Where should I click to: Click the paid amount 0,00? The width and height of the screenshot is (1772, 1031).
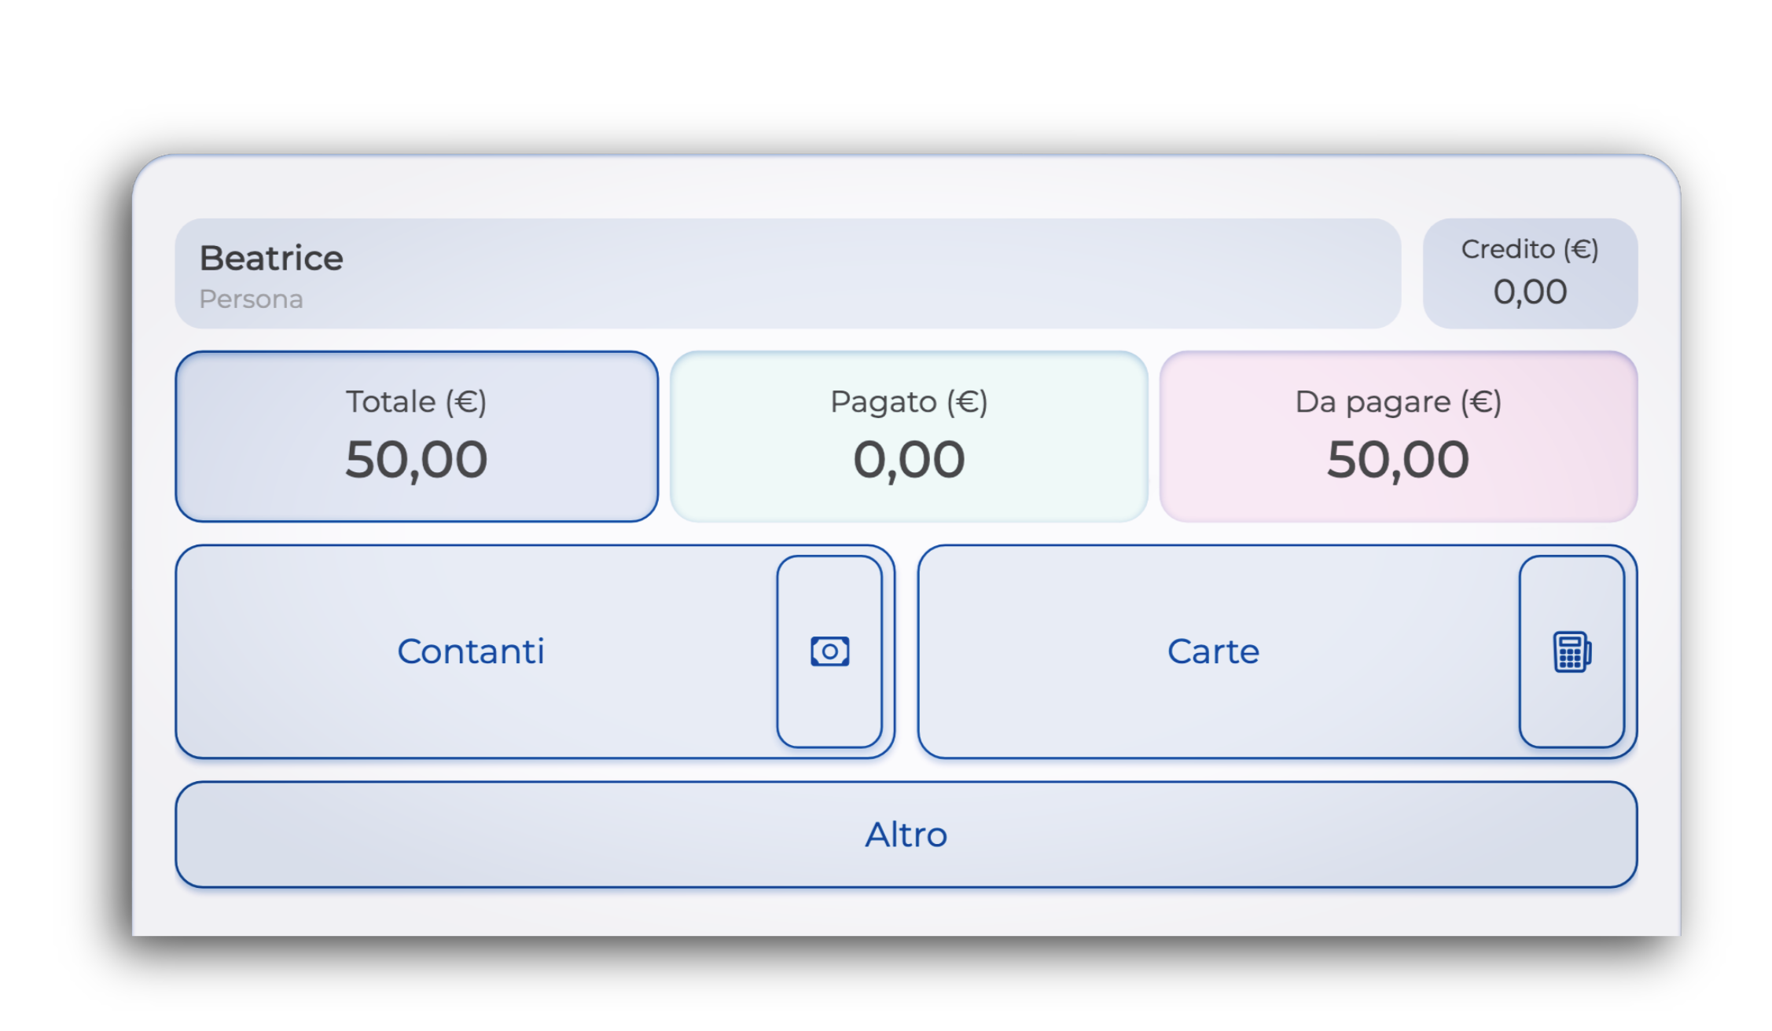[x=909, y=460]
